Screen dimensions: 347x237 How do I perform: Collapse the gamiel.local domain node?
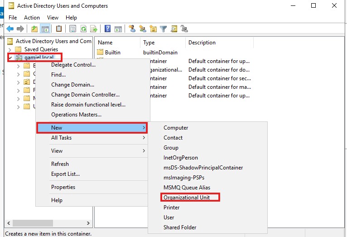10,58
